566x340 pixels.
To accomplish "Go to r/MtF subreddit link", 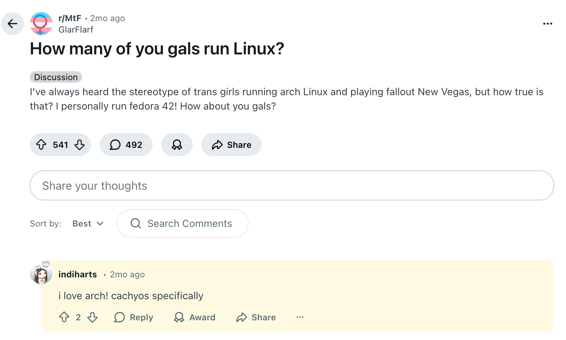I will (x=70, y=18).
